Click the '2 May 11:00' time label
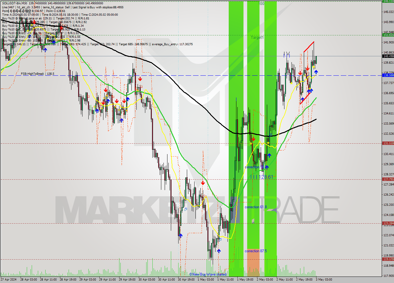 (285, 280)
